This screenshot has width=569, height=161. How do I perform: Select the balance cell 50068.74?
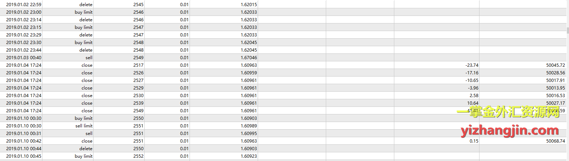click(556, 141)
